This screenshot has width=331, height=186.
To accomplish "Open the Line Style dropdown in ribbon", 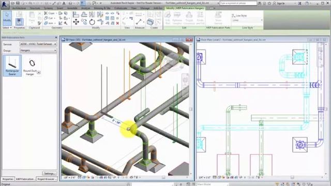I will click(247, 20).
